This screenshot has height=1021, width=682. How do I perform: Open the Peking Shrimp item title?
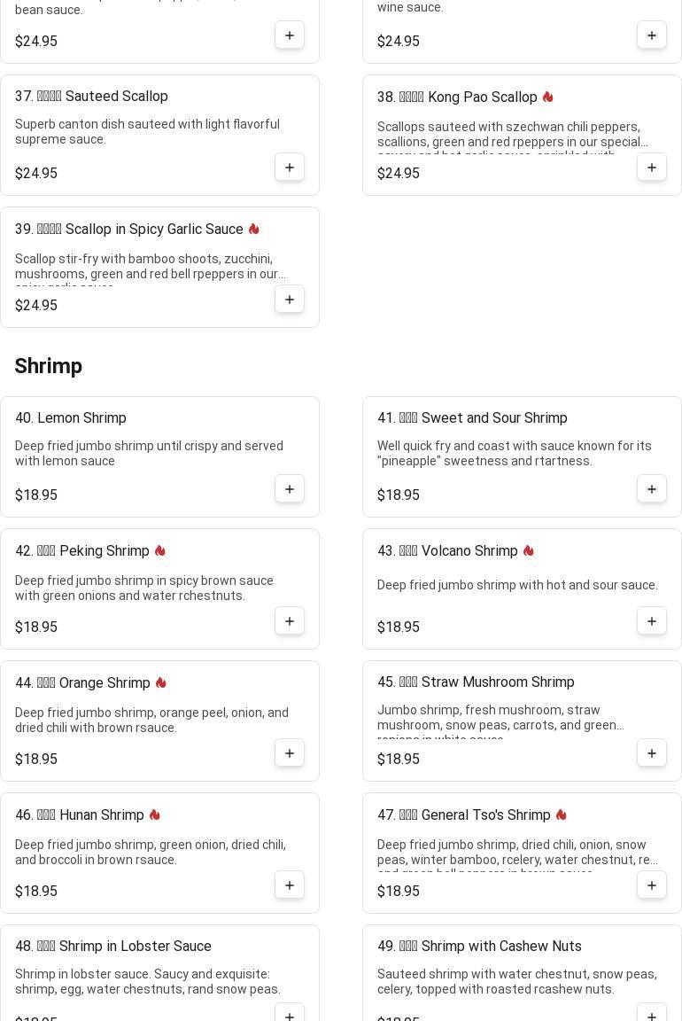104,550
